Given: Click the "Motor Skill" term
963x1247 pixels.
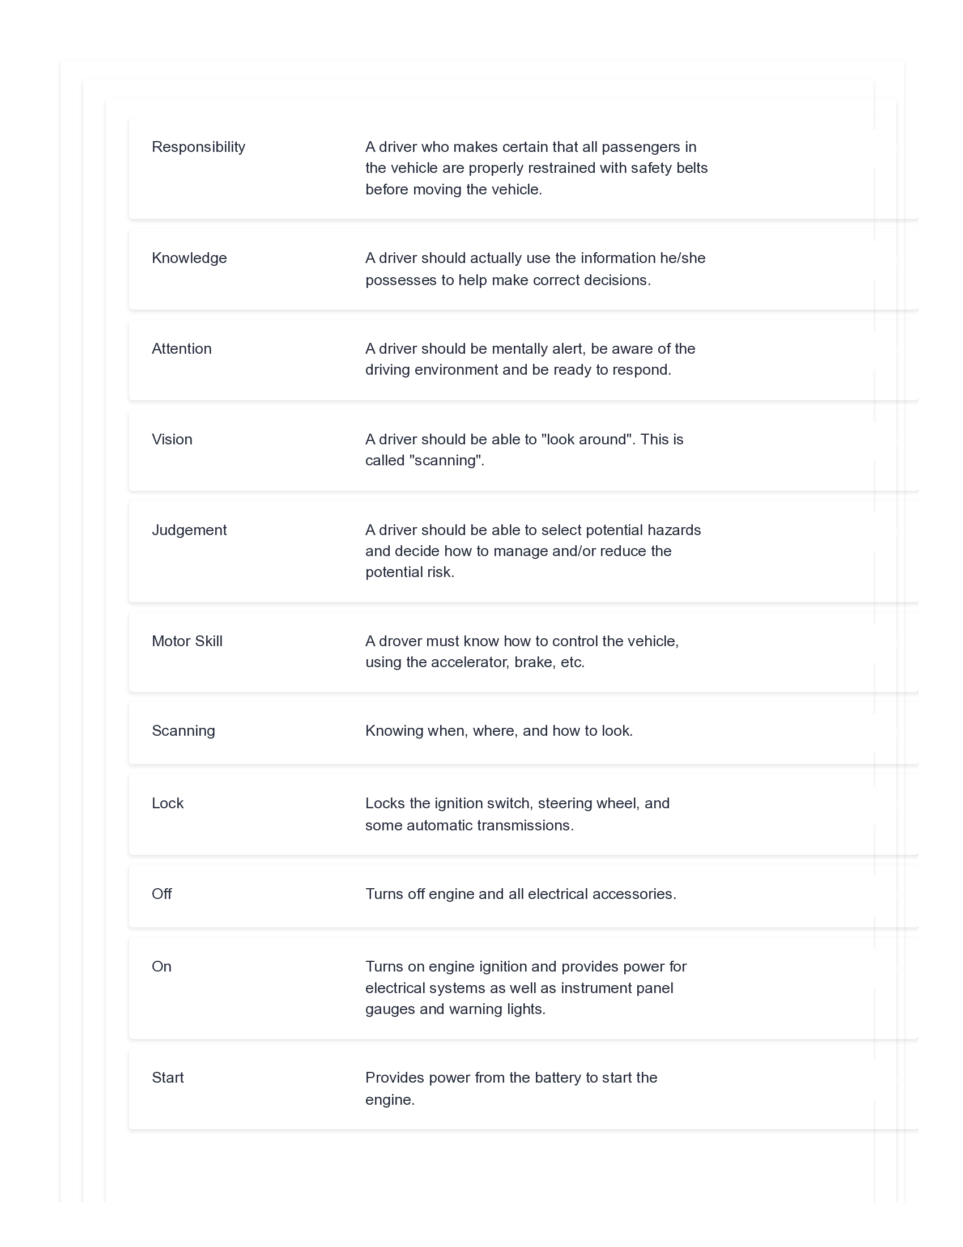Looking at the screenshot, I should 186,641.
